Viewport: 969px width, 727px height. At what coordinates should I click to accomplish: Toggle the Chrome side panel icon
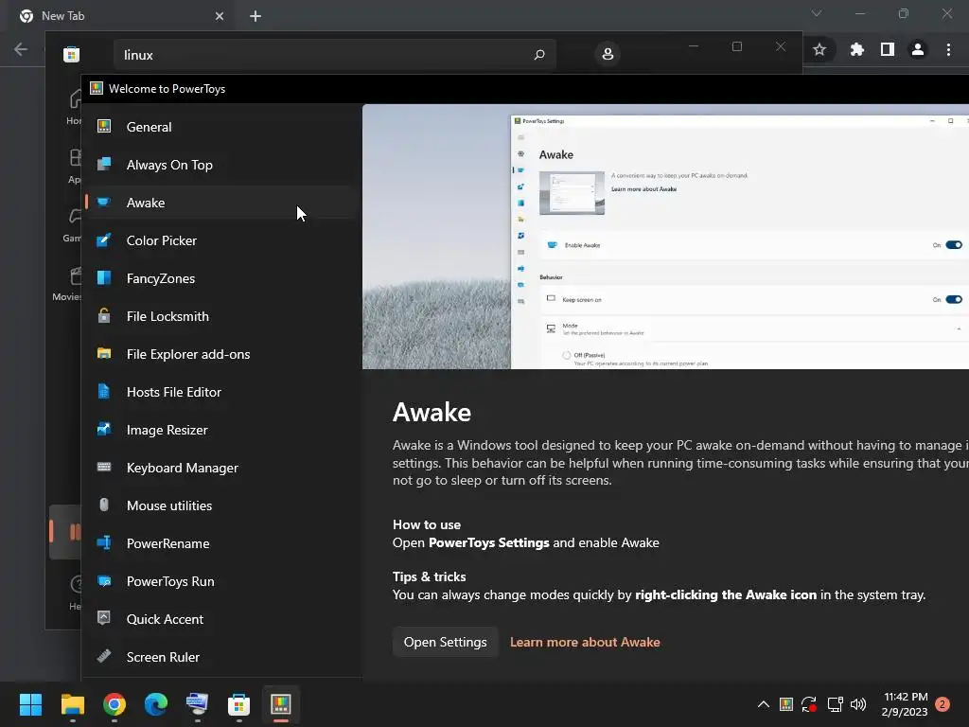click(888, 49)
